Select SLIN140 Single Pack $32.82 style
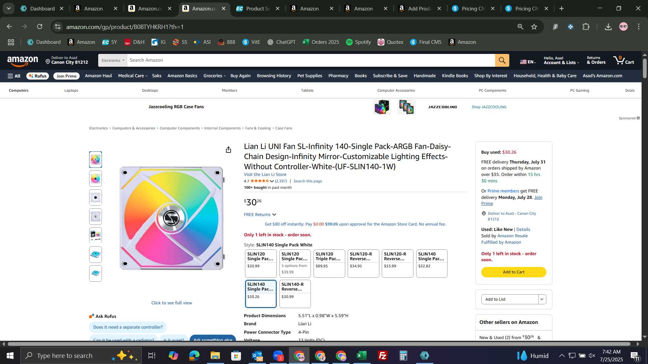 (x=432, y=264)
